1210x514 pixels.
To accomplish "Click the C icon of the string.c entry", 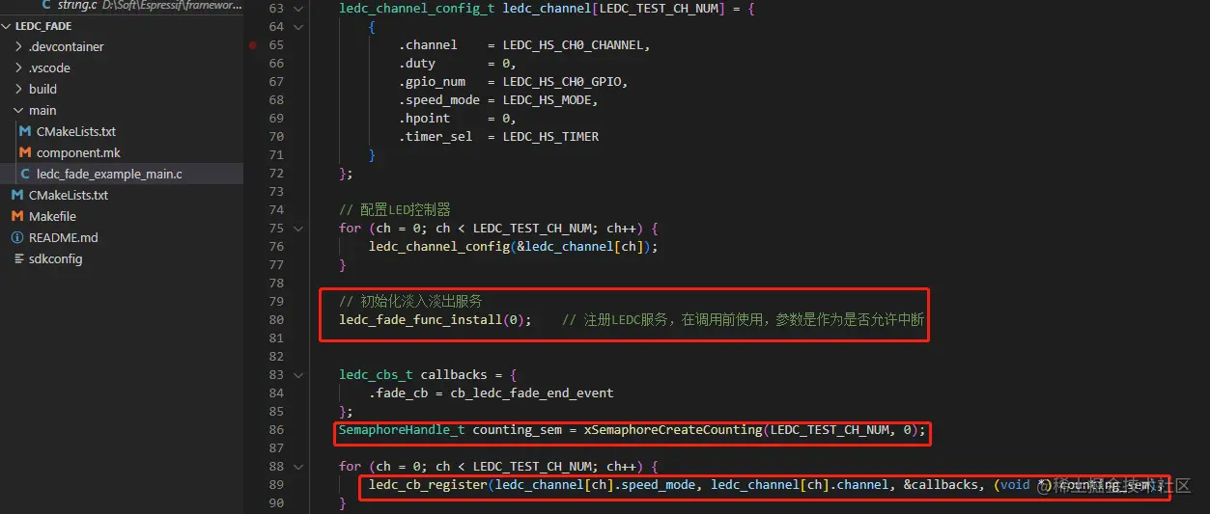I will pos(47,6).
